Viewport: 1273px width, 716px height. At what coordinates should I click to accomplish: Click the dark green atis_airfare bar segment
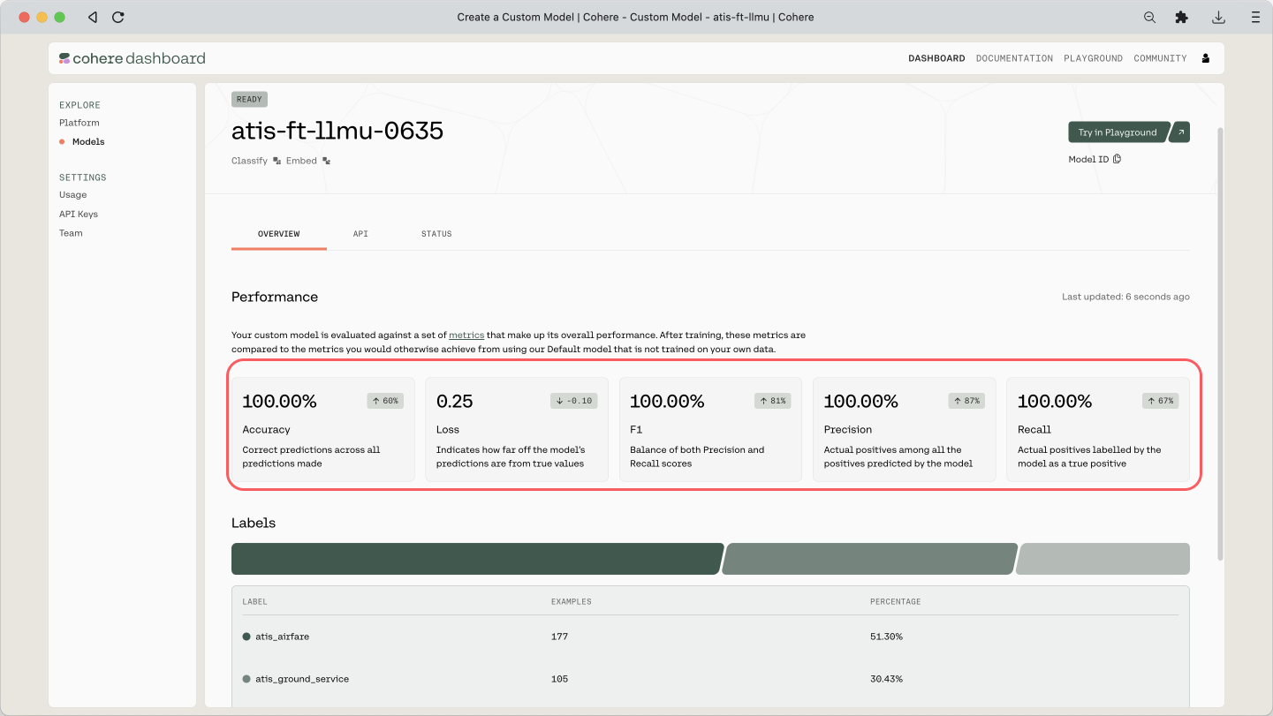477,559
